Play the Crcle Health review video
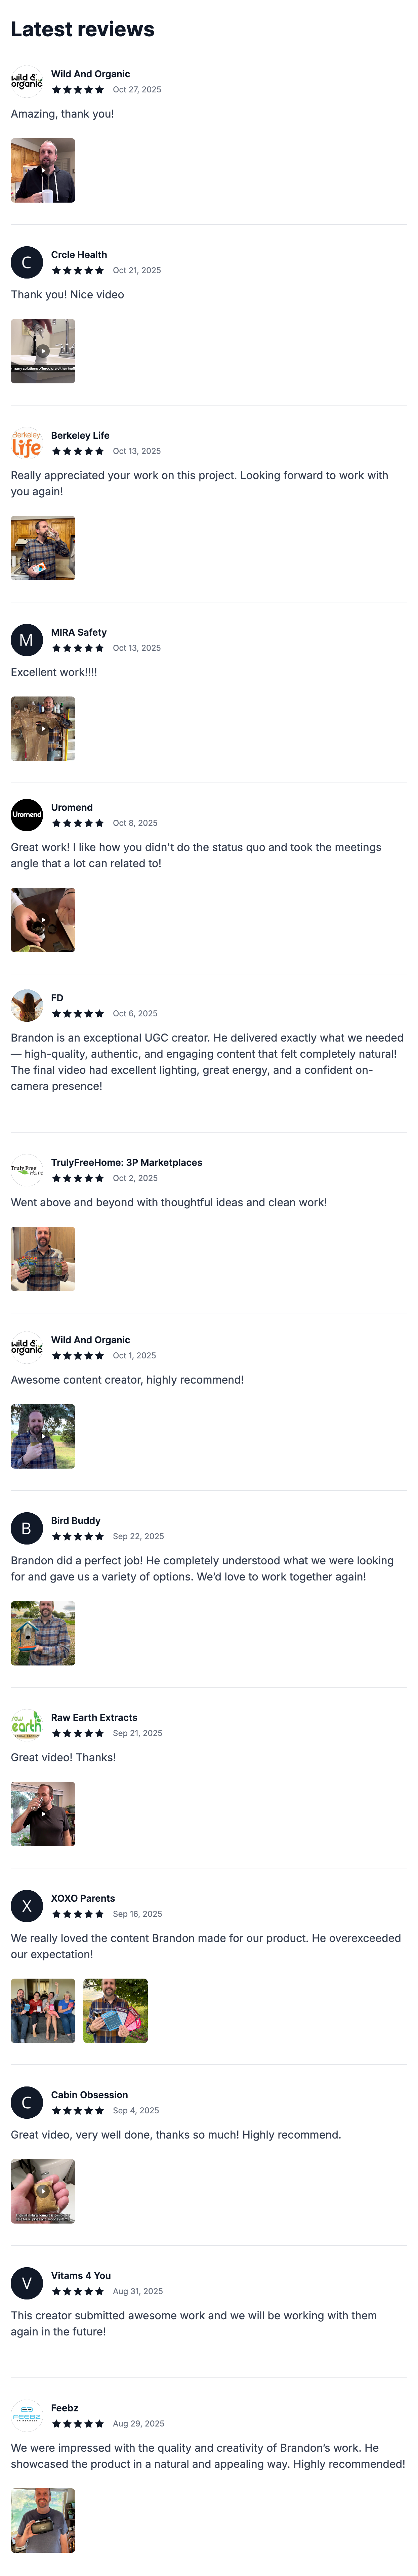Screen dimensions: 418x2576 (x=43, y=351)
